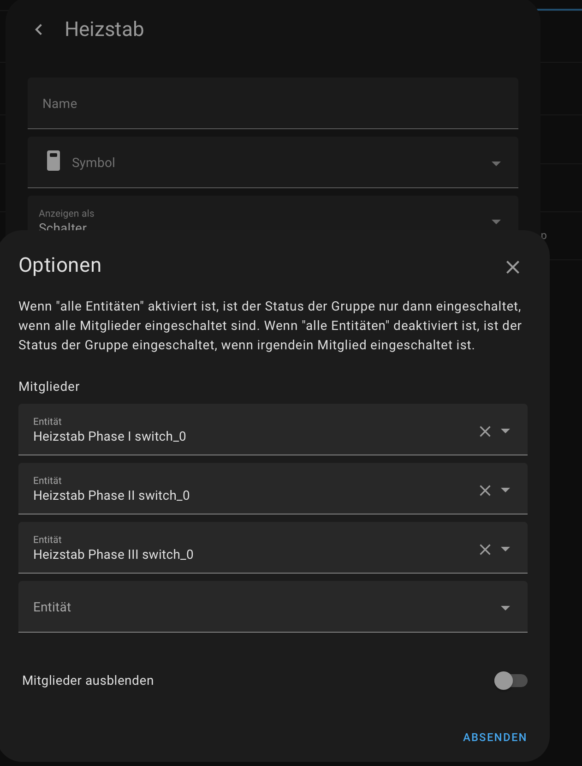The height and width of the screenshot is (766, 582).
Task: Clear the Heizstab Phase II switch_0 entity
Action: click(485, 491)
